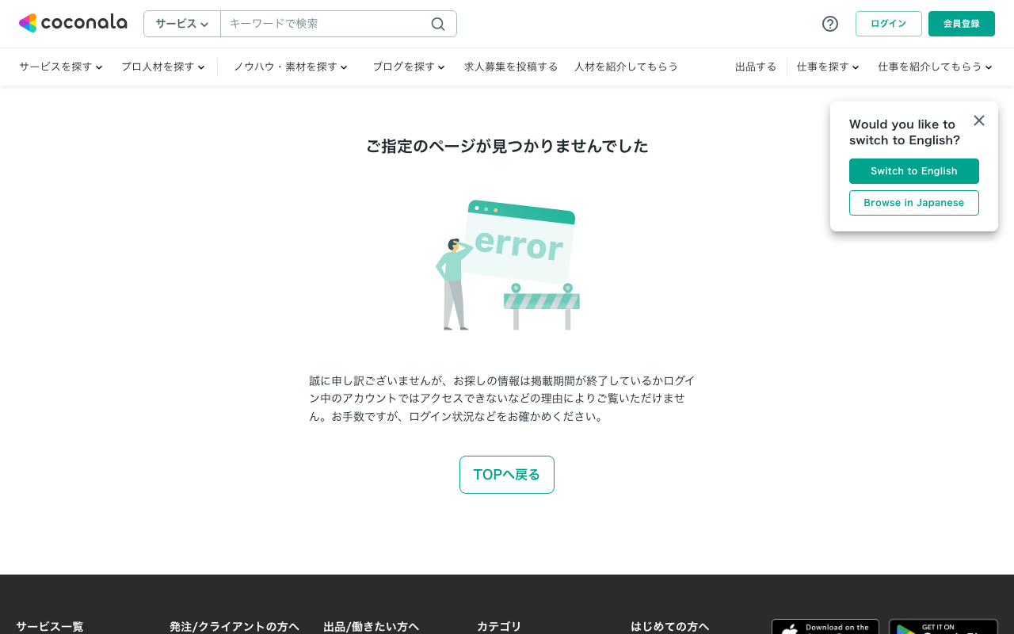Click the error illustration image

(x=507, y=265)
